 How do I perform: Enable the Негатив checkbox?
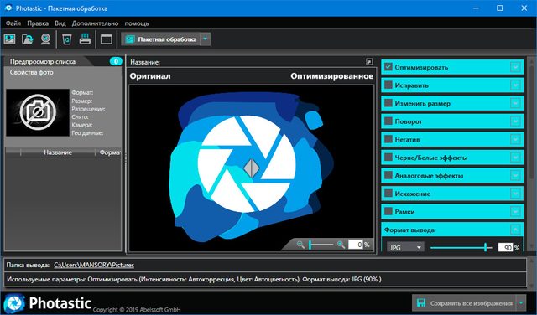coord(388,139)
